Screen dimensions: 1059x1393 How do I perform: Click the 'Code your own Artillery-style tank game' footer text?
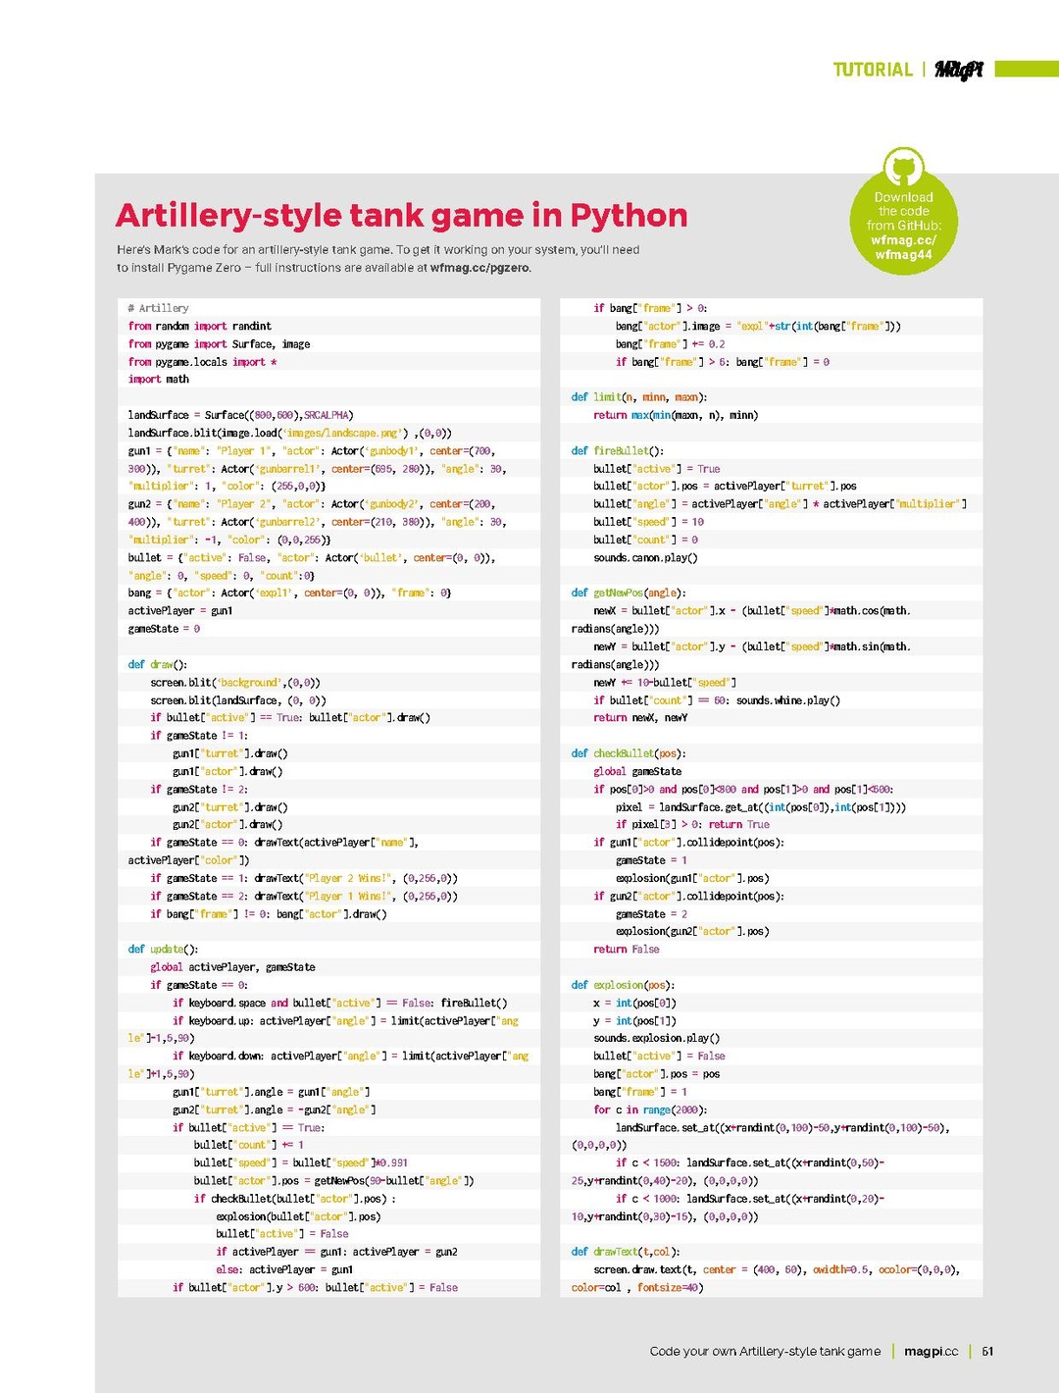(x=765, y=1351)
